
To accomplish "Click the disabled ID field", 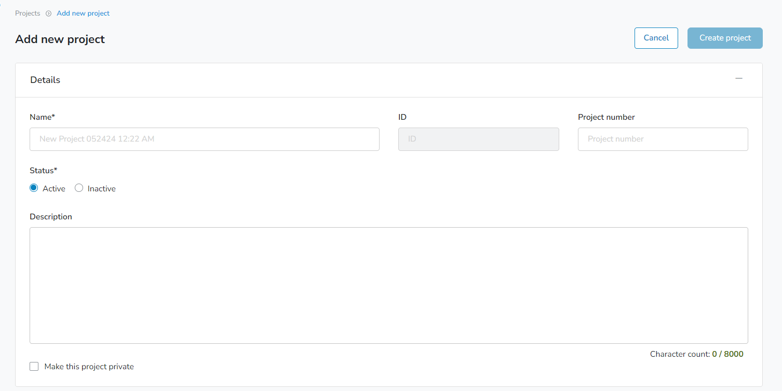I will 478,139.
